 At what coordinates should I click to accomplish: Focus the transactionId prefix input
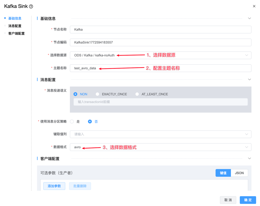pos(160,102)
